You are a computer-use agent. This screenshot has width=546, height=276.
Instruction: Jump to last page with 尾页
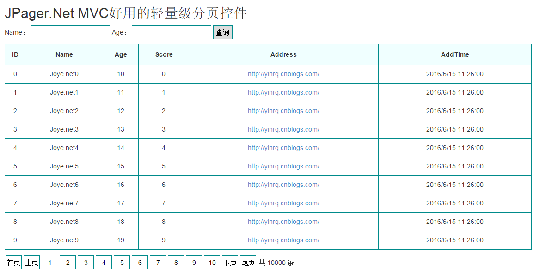[248, 263]
